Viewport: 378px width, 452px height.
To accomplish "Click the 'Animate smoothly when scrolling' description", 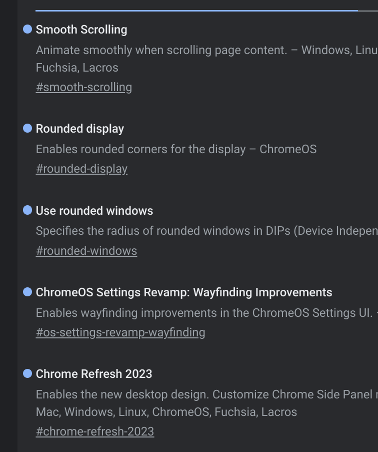I will (165, 50).
